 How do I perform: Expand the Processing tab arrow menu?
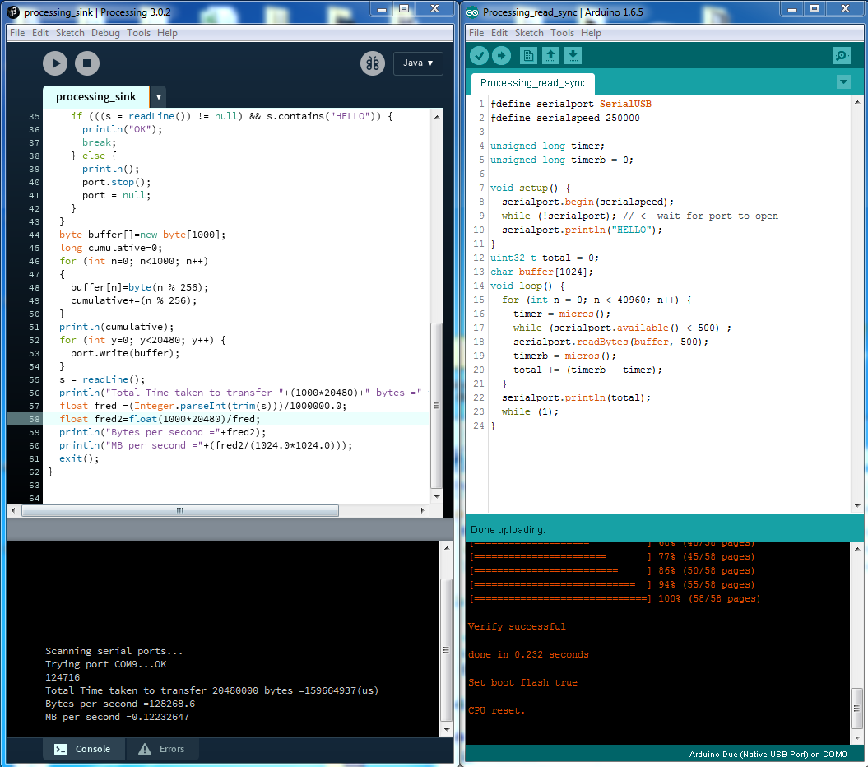click(158, 96)
